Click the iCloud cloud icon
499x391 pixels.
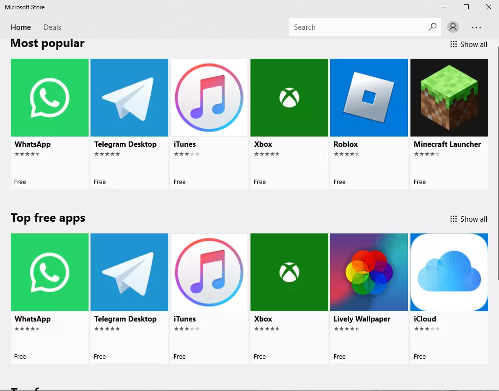pyautogui.click(x=449, y=272)
